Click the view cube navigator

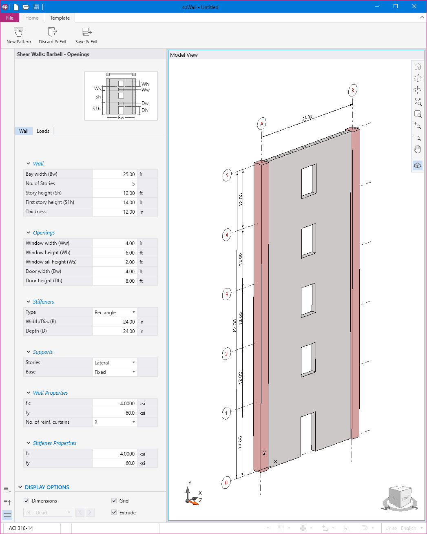tap(400, 498)
